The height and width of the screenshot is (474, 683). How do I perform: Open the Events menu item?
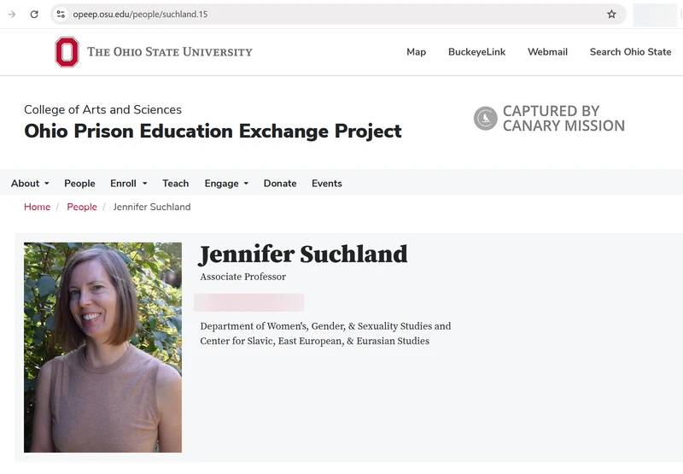tap(327, 184)
